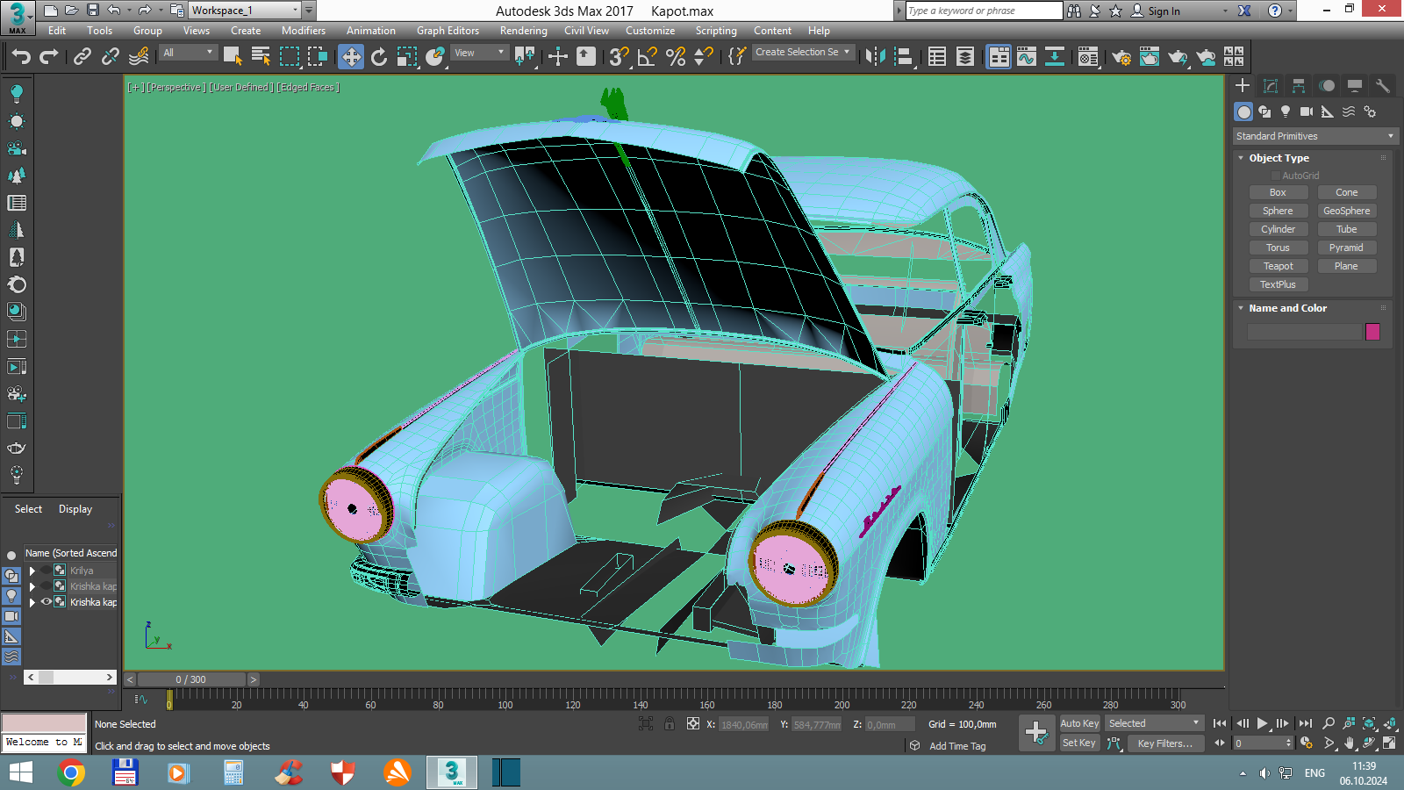Click the Scene Explorer horizontal scrollbar thumb
1404x790 pixels.
point(46,677)
